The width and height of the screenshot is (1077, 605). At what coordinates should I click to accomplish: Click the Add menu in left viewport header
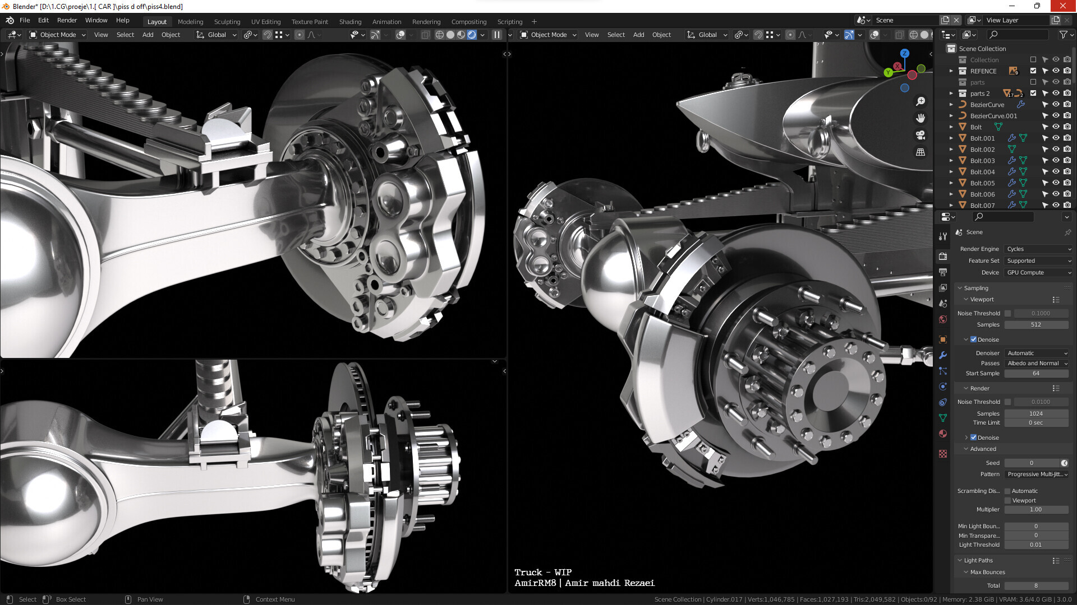click(148, 35)
